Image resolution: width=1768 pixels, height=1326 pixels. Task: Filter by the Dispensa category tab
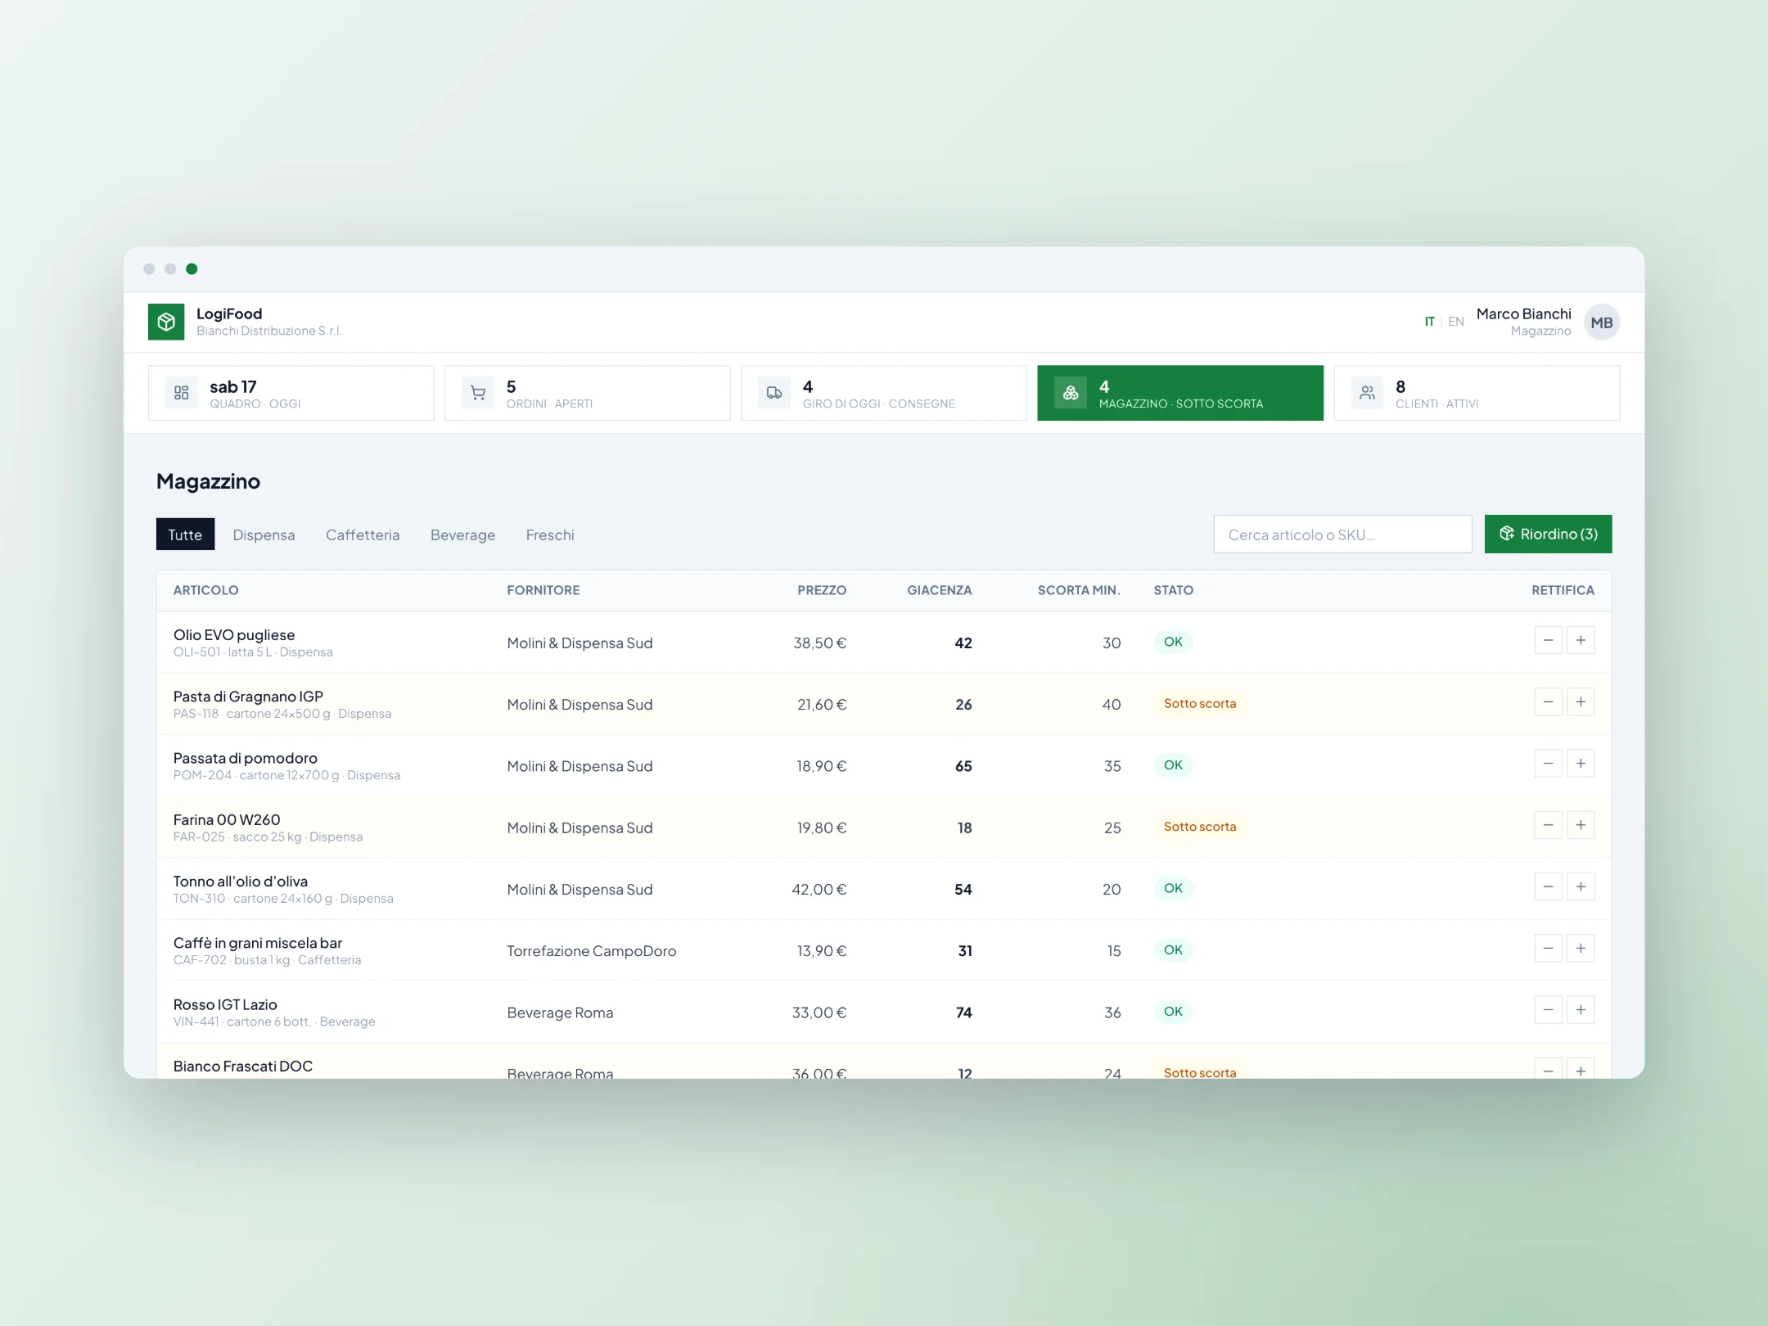tap(264, 534)
